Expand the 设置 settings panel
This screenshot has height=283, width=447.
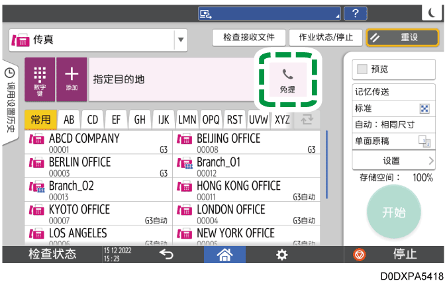point(393,161)
